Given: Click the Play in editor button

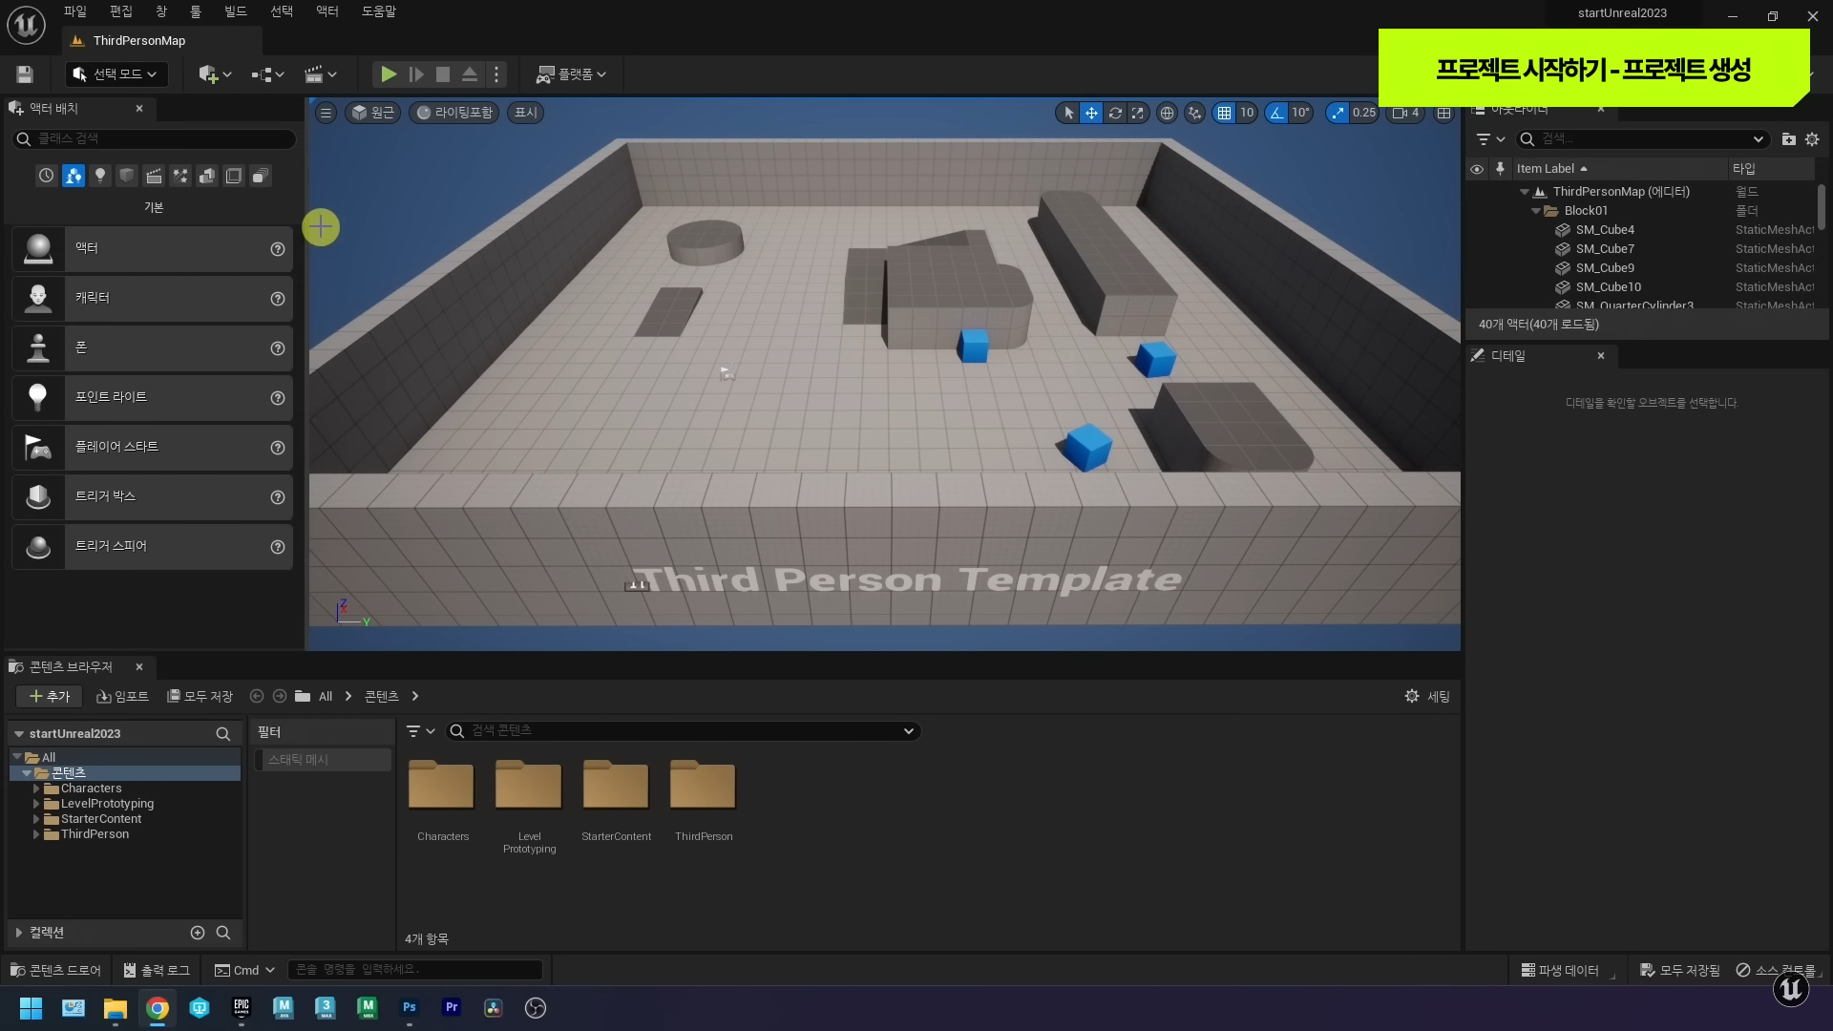Looking at the screenshot, I should (388, 74).
